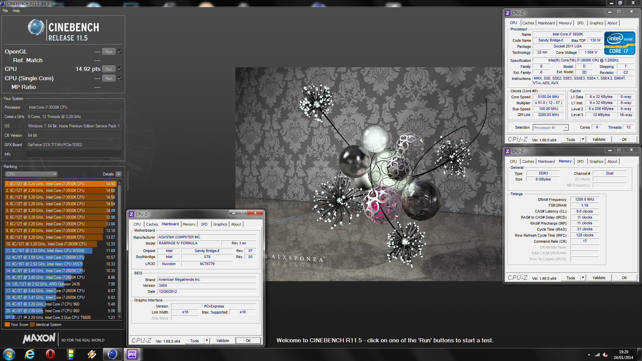This screenshot has height=361, width=642.
Task: Click OK in Mainboard CPU-Z window
Action: pos(248,341)
